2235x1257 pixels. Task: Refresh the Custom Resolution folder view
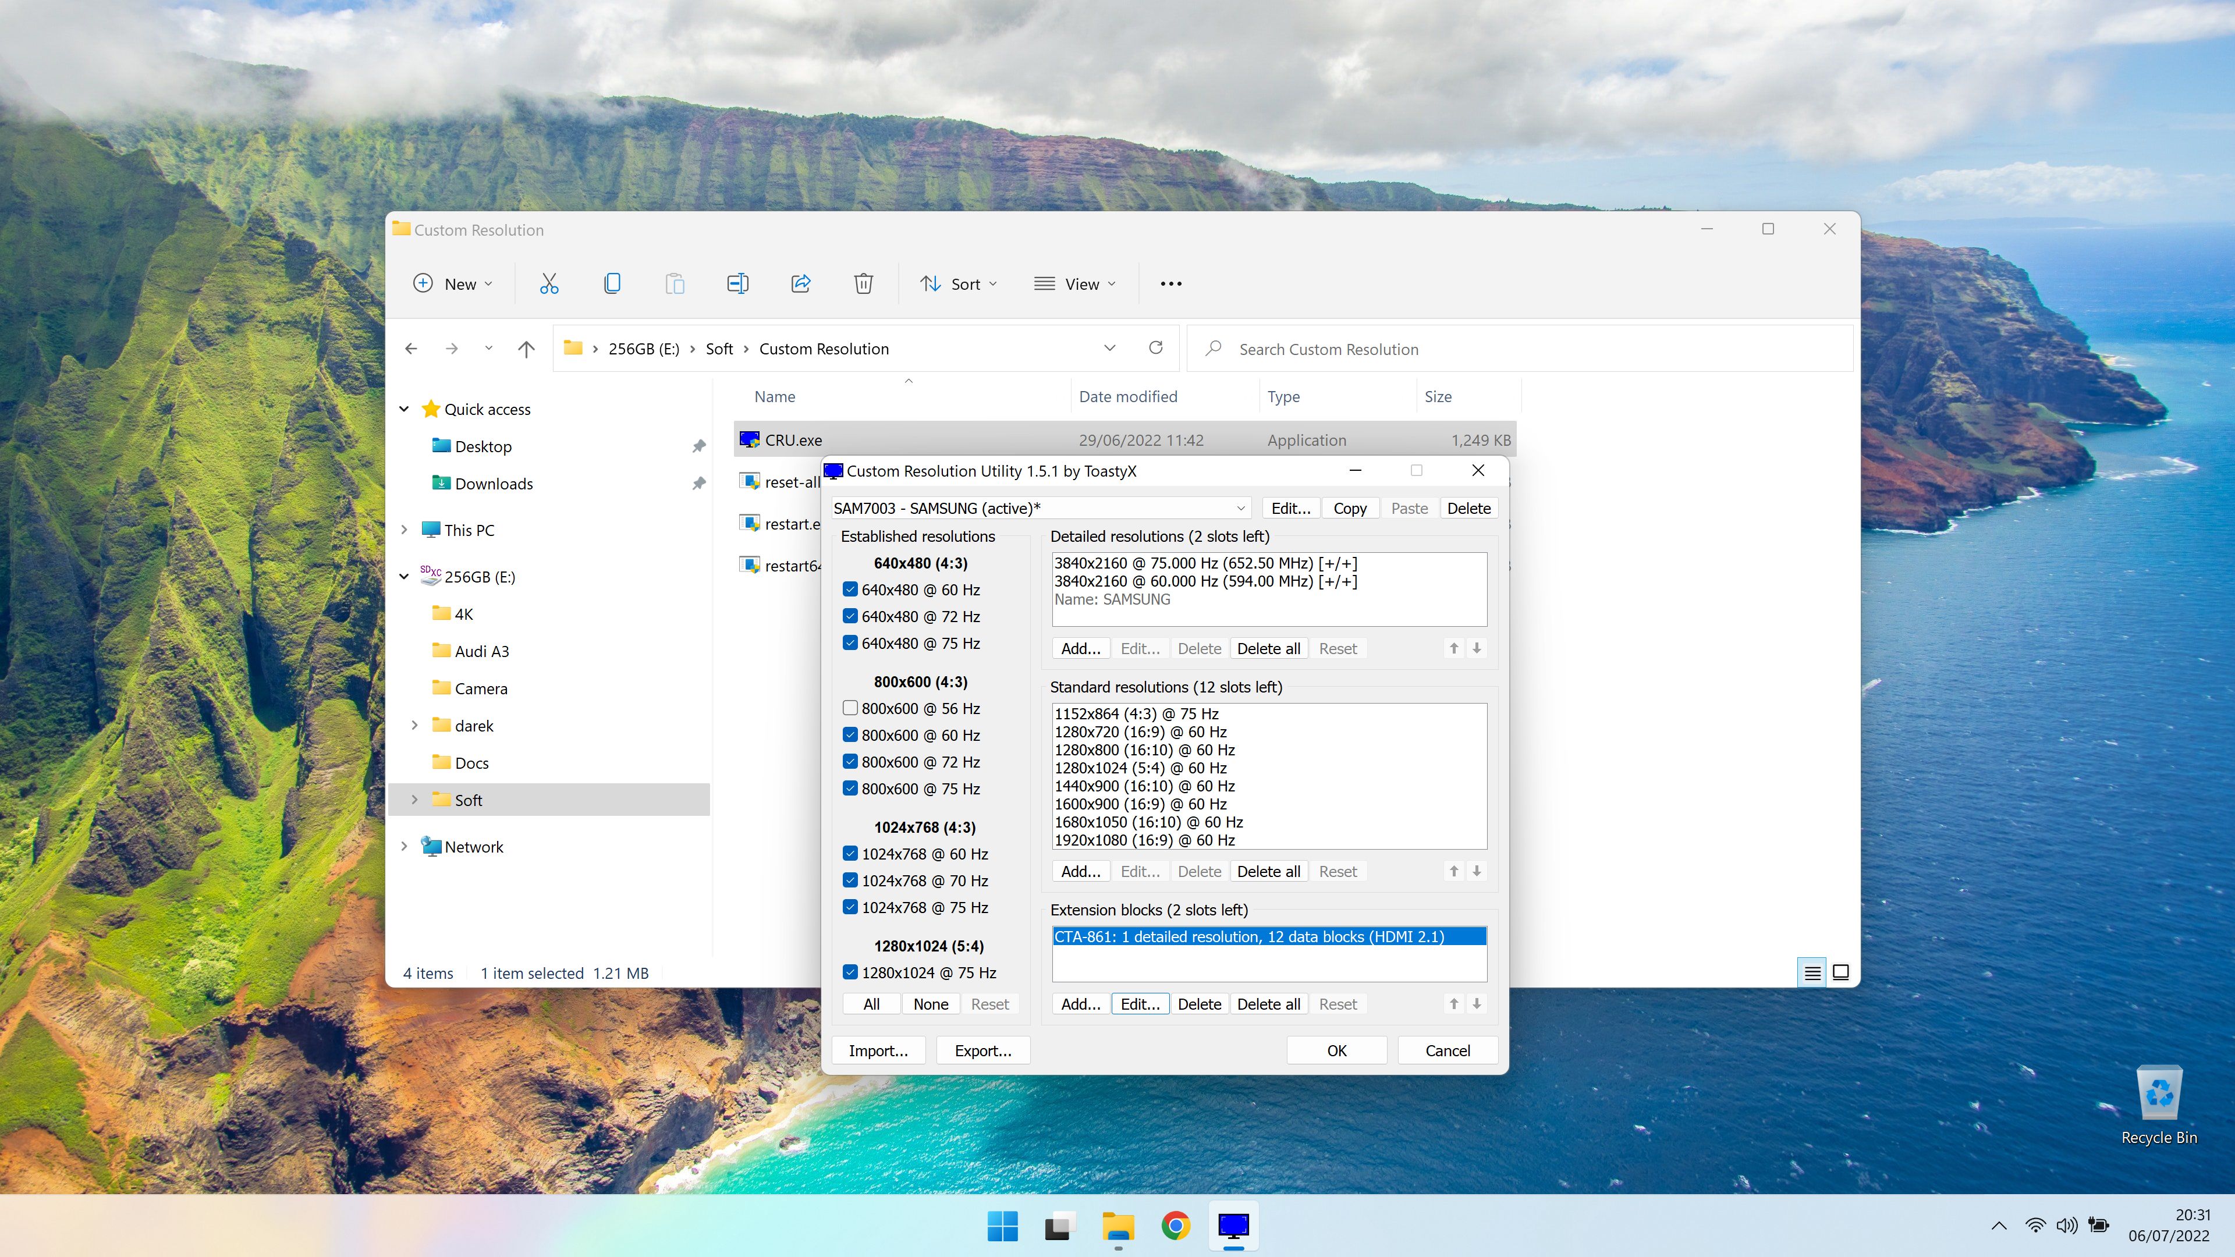[1155, 348]
